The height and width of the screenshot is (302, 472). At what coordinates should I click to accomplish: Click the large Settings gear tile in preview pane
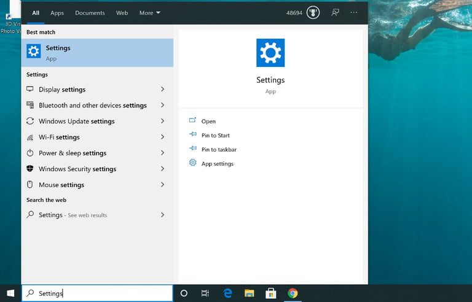pyautogui.click(x=270, y=53)
